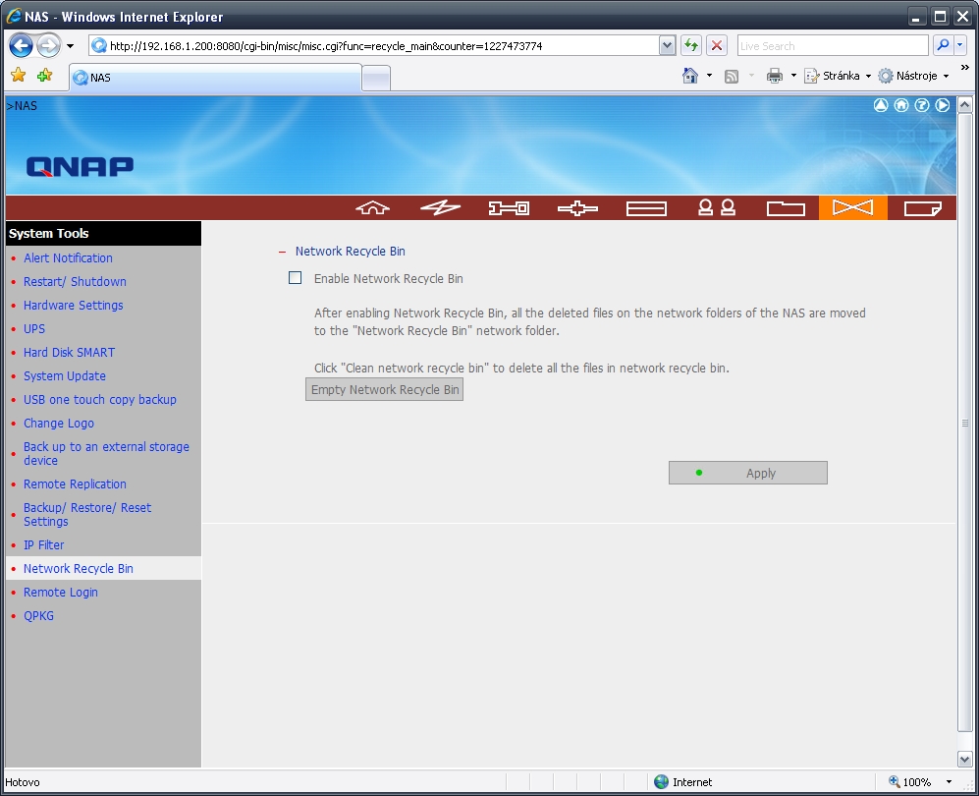Open the QNAP home icon in red nav bar
This screenshot has height=796, width=979.
click(373, 208)
